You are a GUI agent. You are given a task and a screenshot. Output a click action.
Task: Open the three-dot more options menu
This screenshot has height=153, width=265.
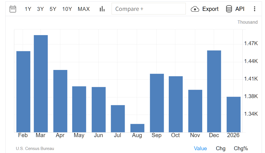tap(254, 9)
